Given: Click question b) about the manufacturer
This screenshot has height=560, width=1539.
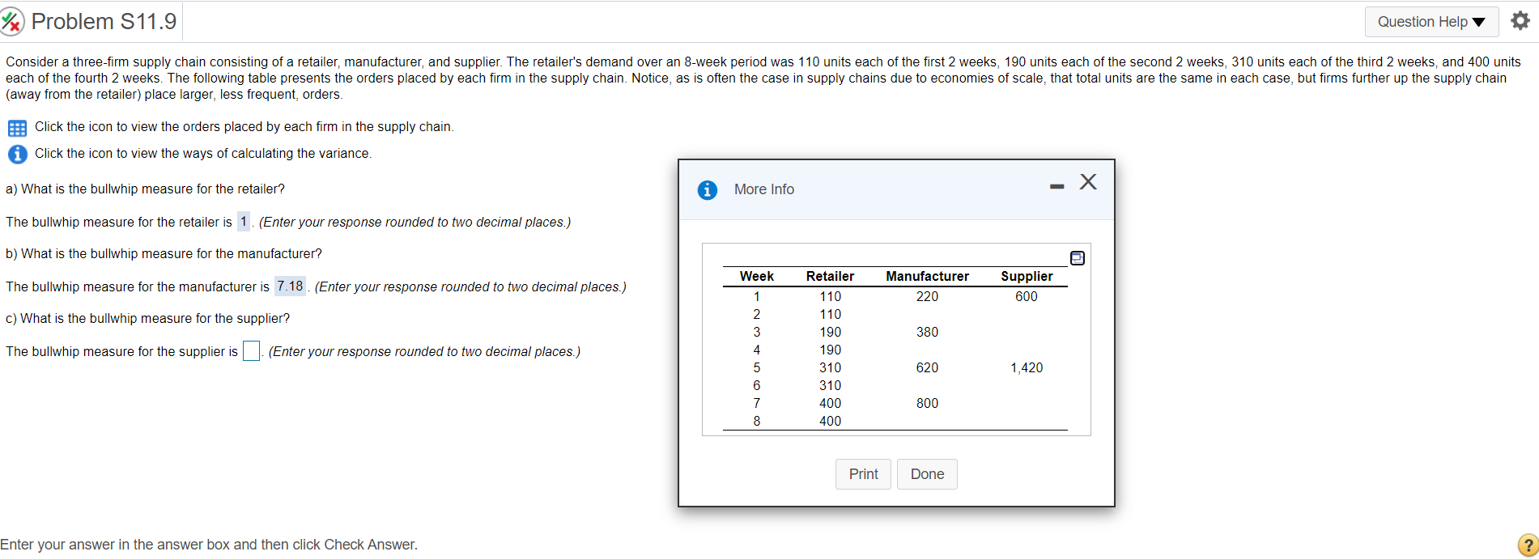Looking at the screenshot, I should coord(164,253).
